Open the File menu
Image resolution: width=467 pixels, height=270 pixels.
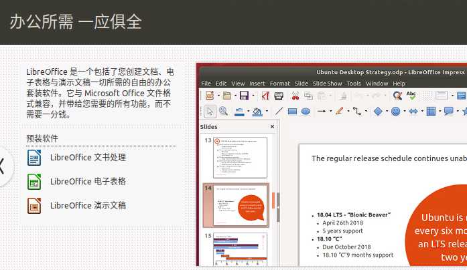[x=206, y=84]
